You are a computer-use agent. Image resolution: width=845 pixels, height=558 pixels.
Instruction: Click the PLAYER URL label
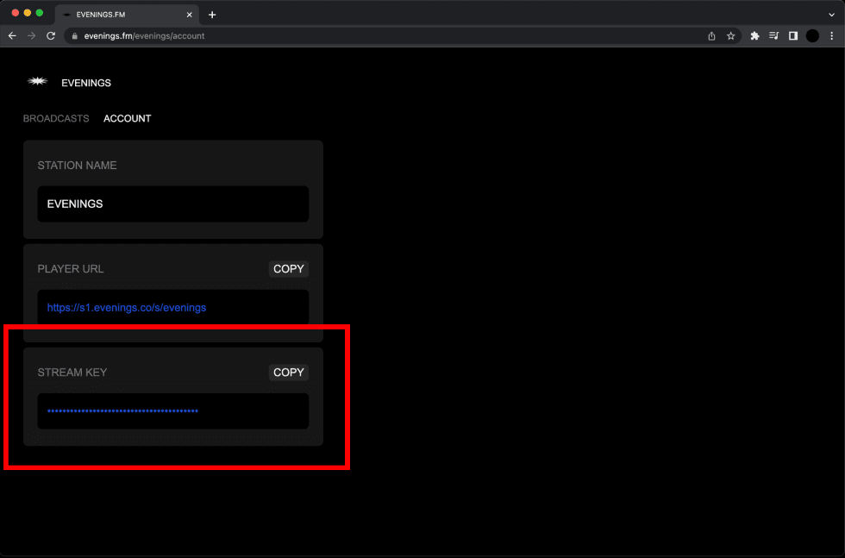(71, 269)
